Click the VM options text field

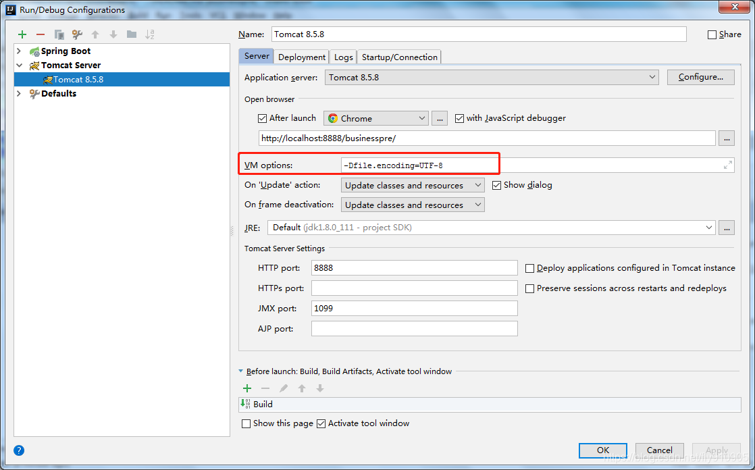(538, 165)
